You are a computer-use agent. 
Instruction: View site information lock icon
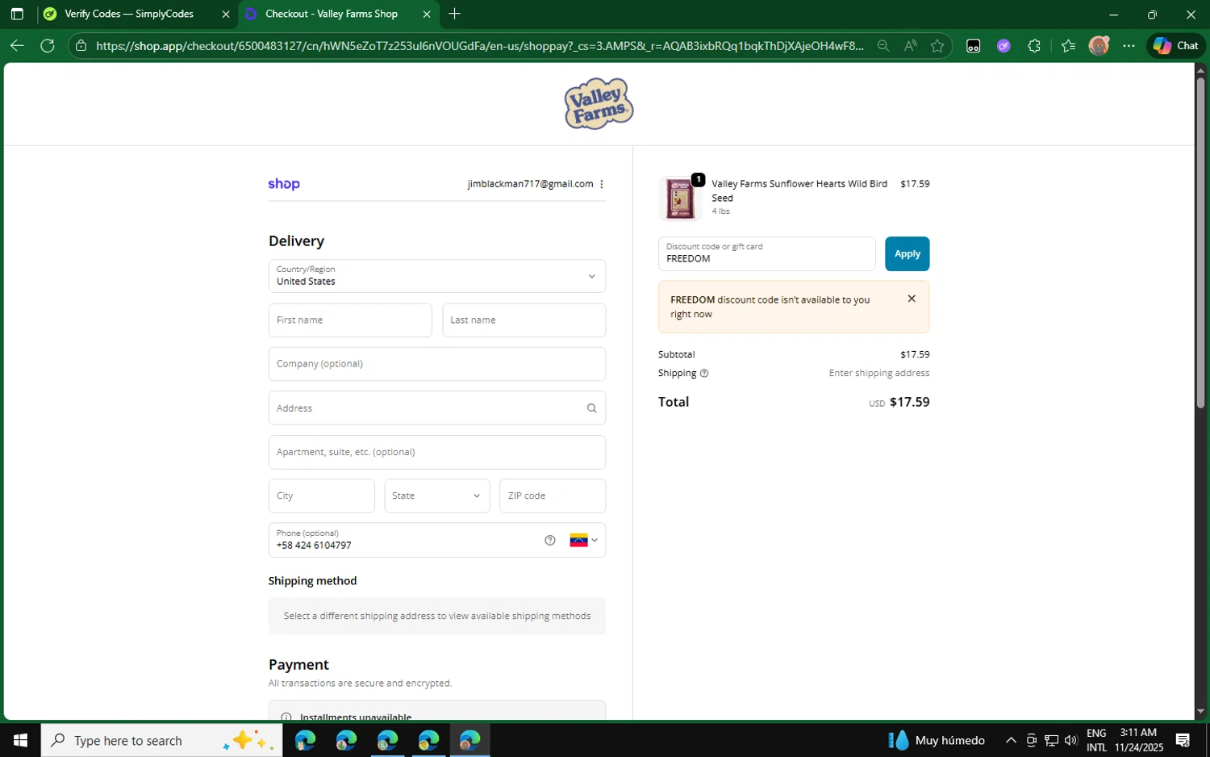81,46
